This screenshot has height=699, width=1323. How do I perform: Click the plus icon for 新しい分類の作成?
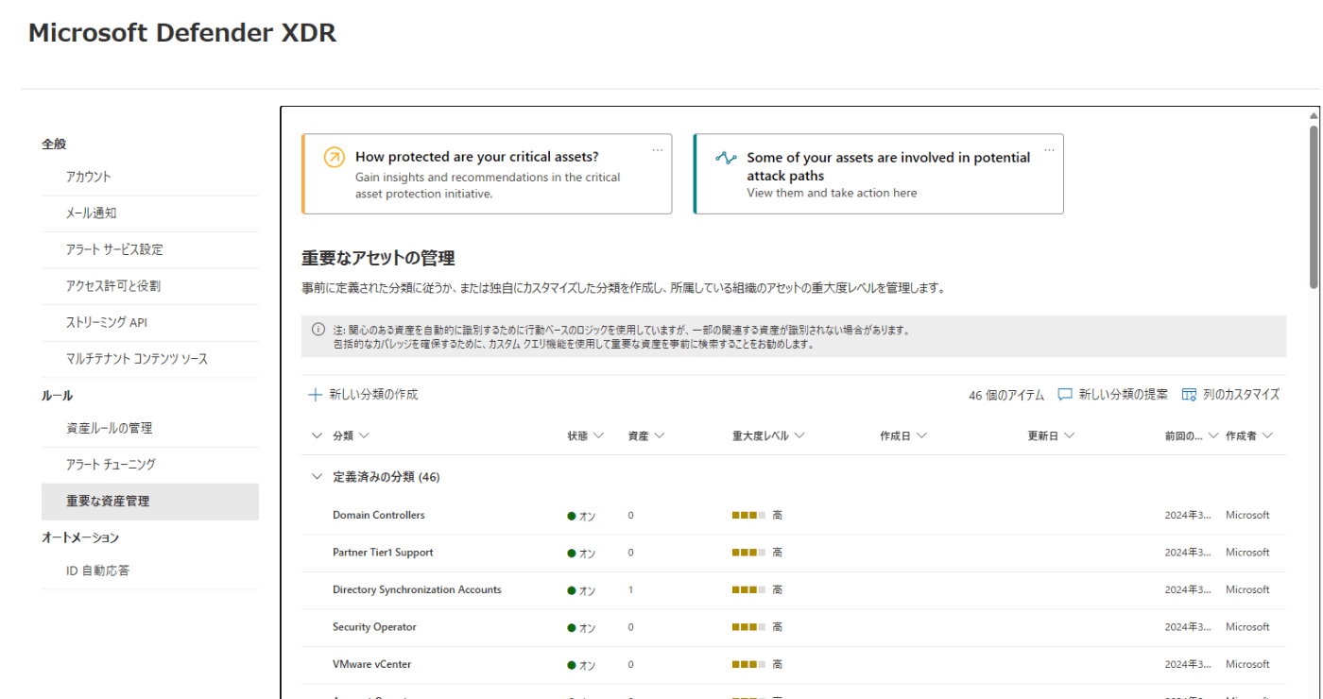coord(316,395)
